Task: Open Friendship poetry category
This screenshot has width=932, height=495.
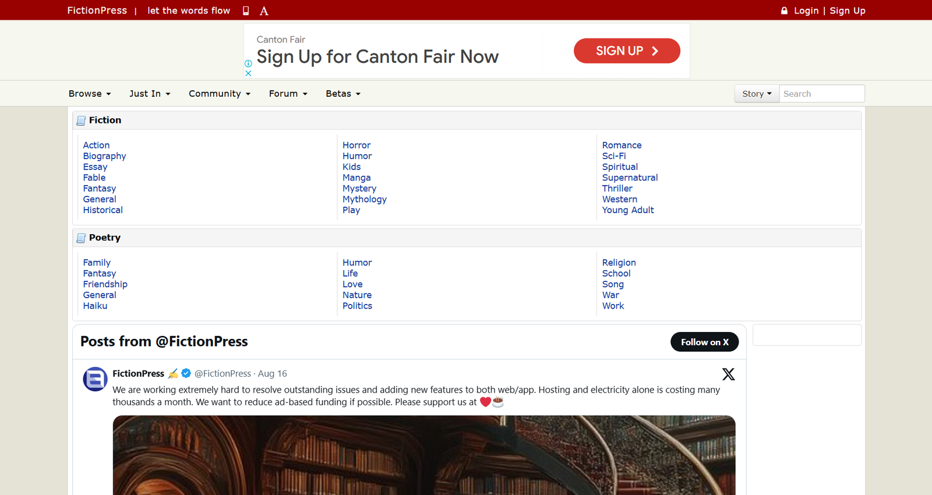Action: pos(105,284)
